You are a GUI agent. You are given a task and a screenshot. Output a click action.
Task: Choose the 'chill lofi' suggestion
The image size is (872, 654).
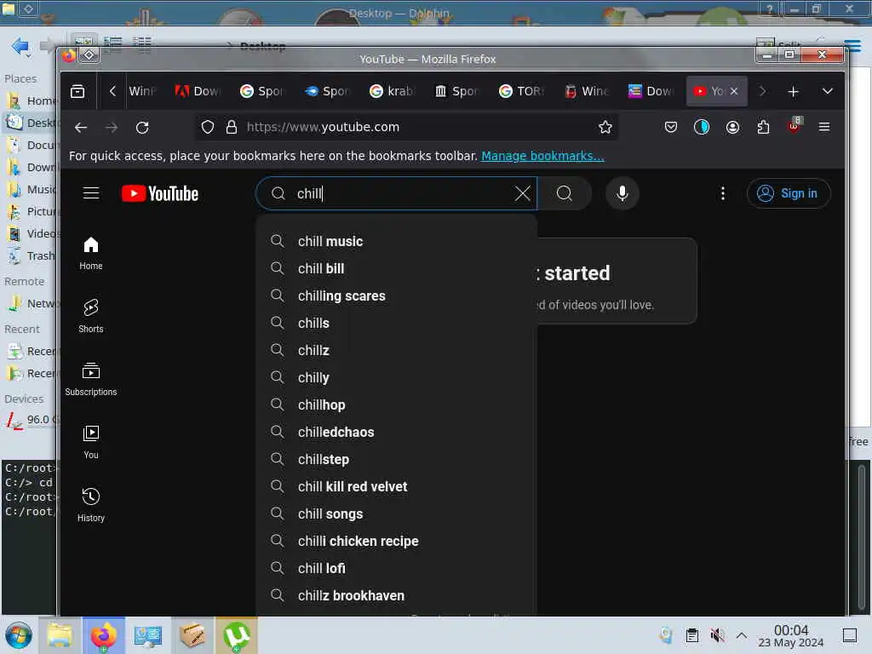coord(397,568)
